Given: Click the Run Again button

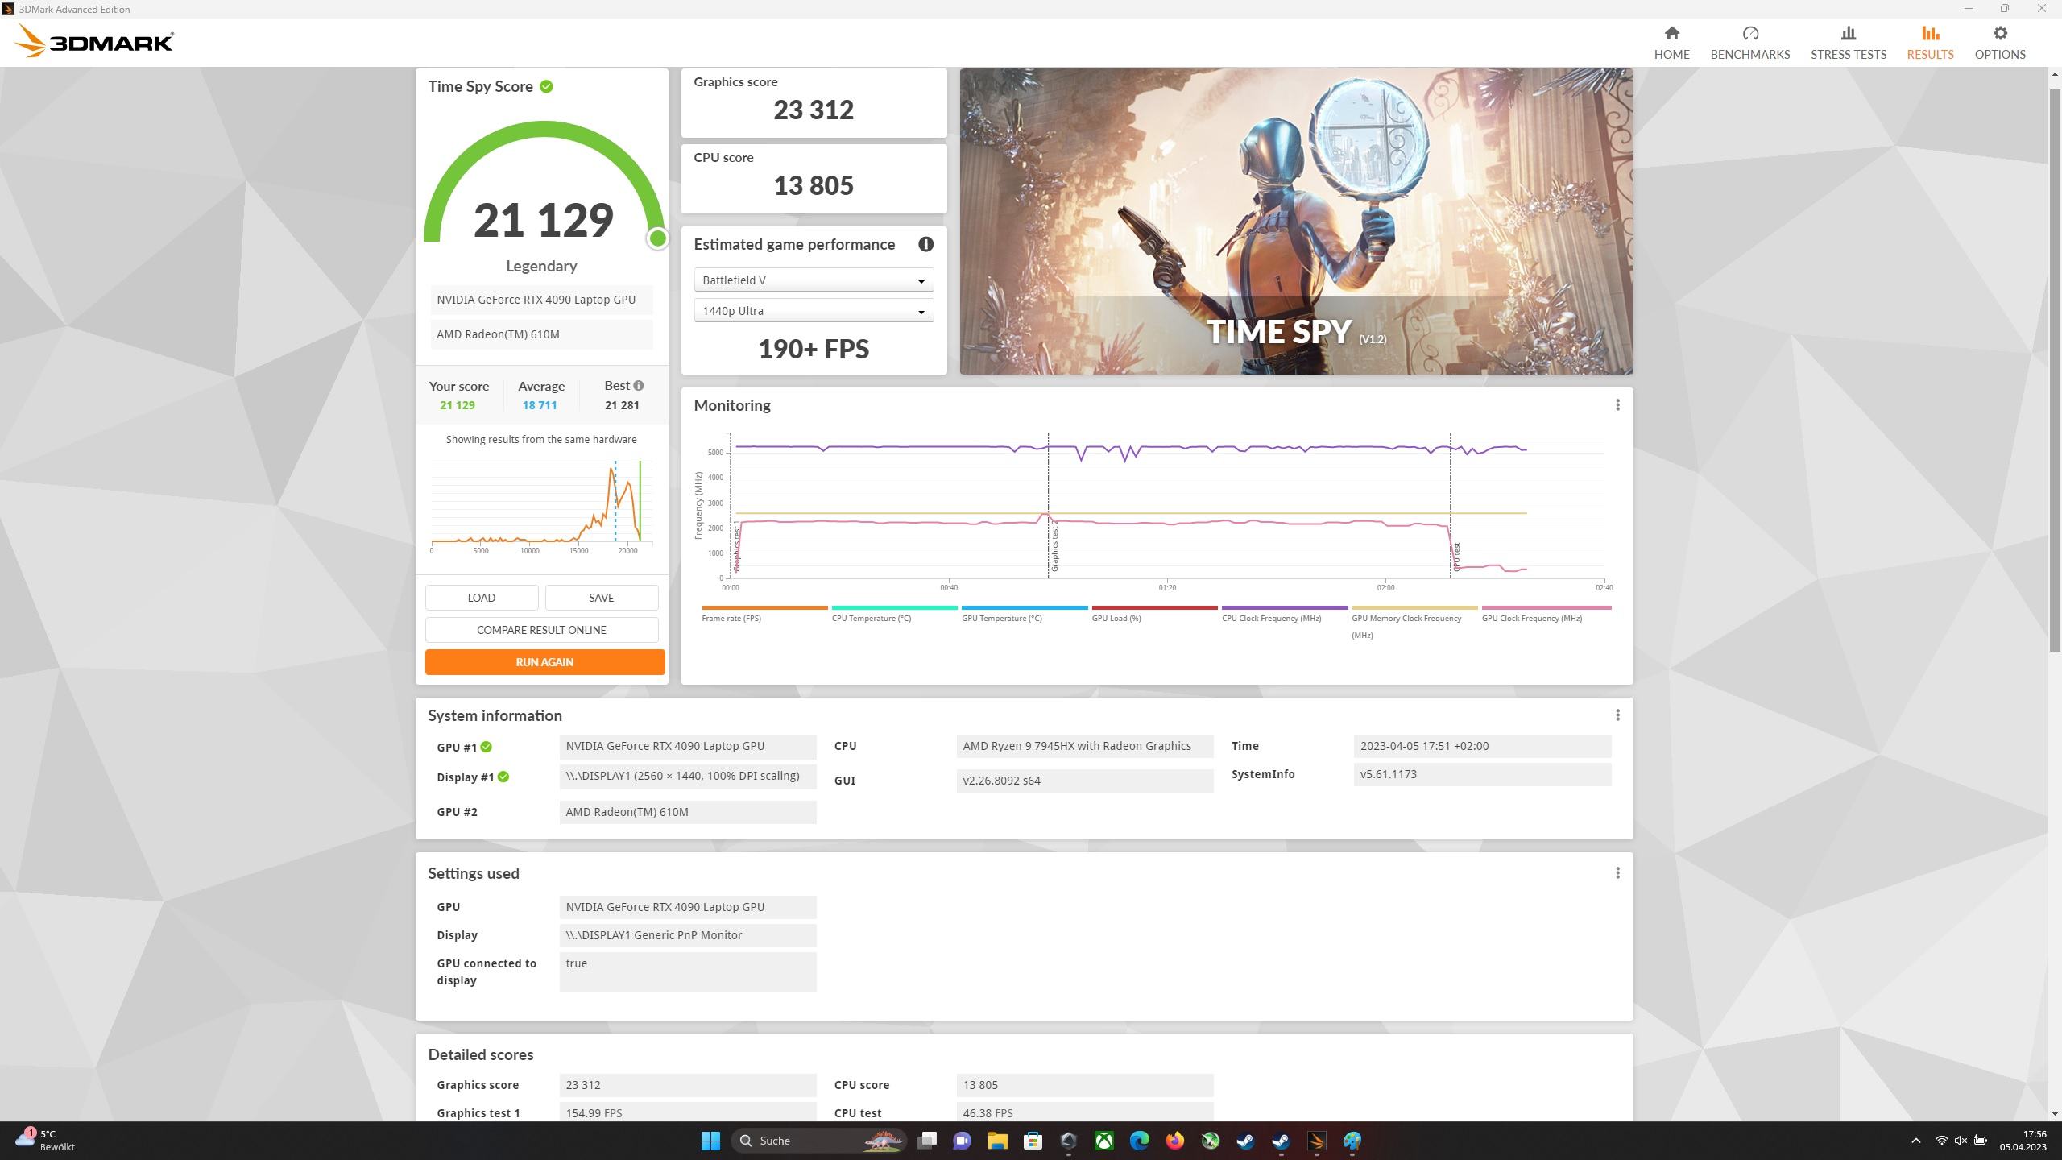Looking at the screenshot, I should [x=544, y=662].
